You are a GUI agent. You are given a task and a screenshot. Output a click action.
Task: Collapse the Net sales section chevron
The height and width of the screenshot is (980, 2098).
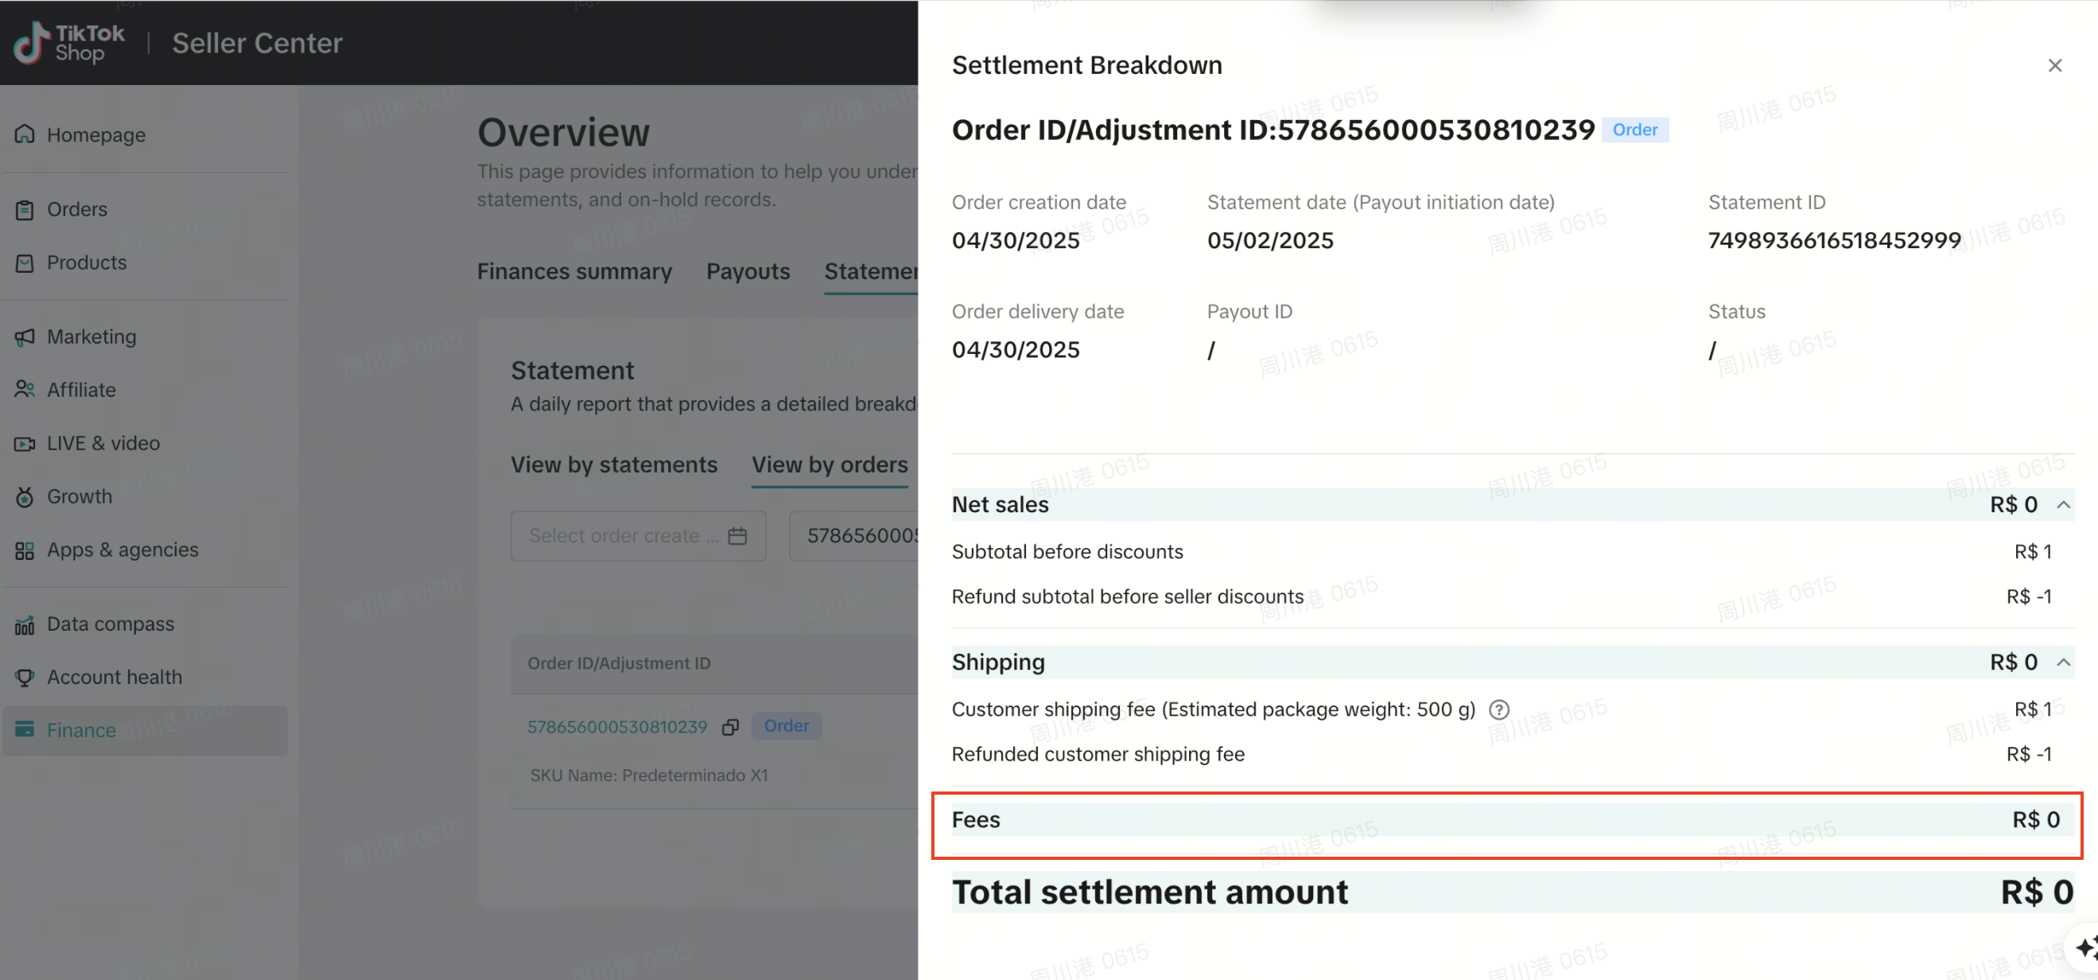pyautogui.click(x=2063, y=505)
